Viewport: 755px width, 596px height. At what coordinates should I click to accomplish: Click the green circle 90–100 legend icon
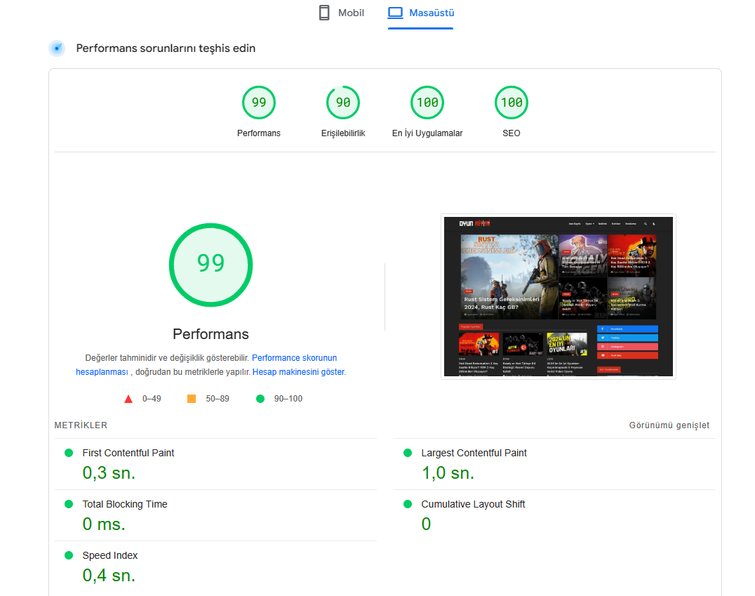[260, 399]
